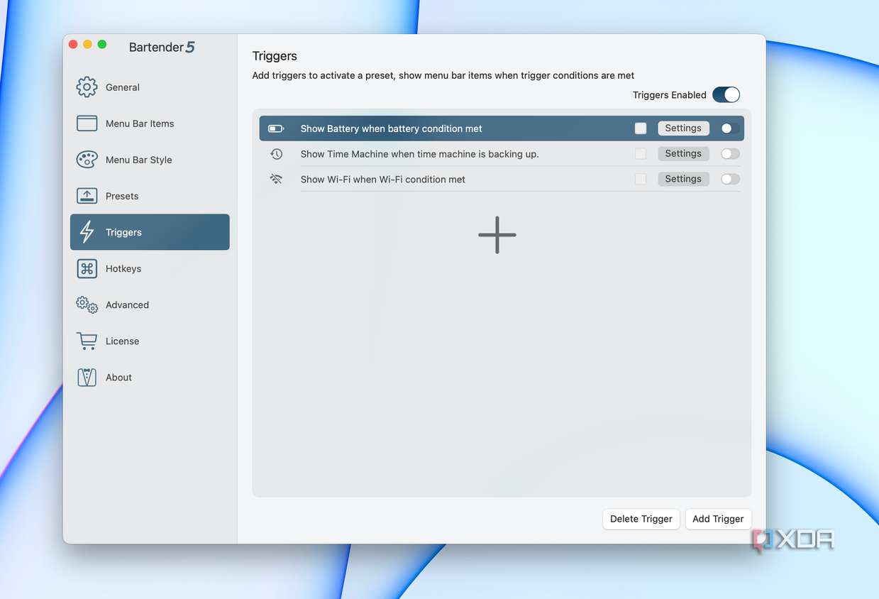This screenshot has height=599, width=879.
Task: Tick the checkbox in Show Battery row
Action: point(641,128)
